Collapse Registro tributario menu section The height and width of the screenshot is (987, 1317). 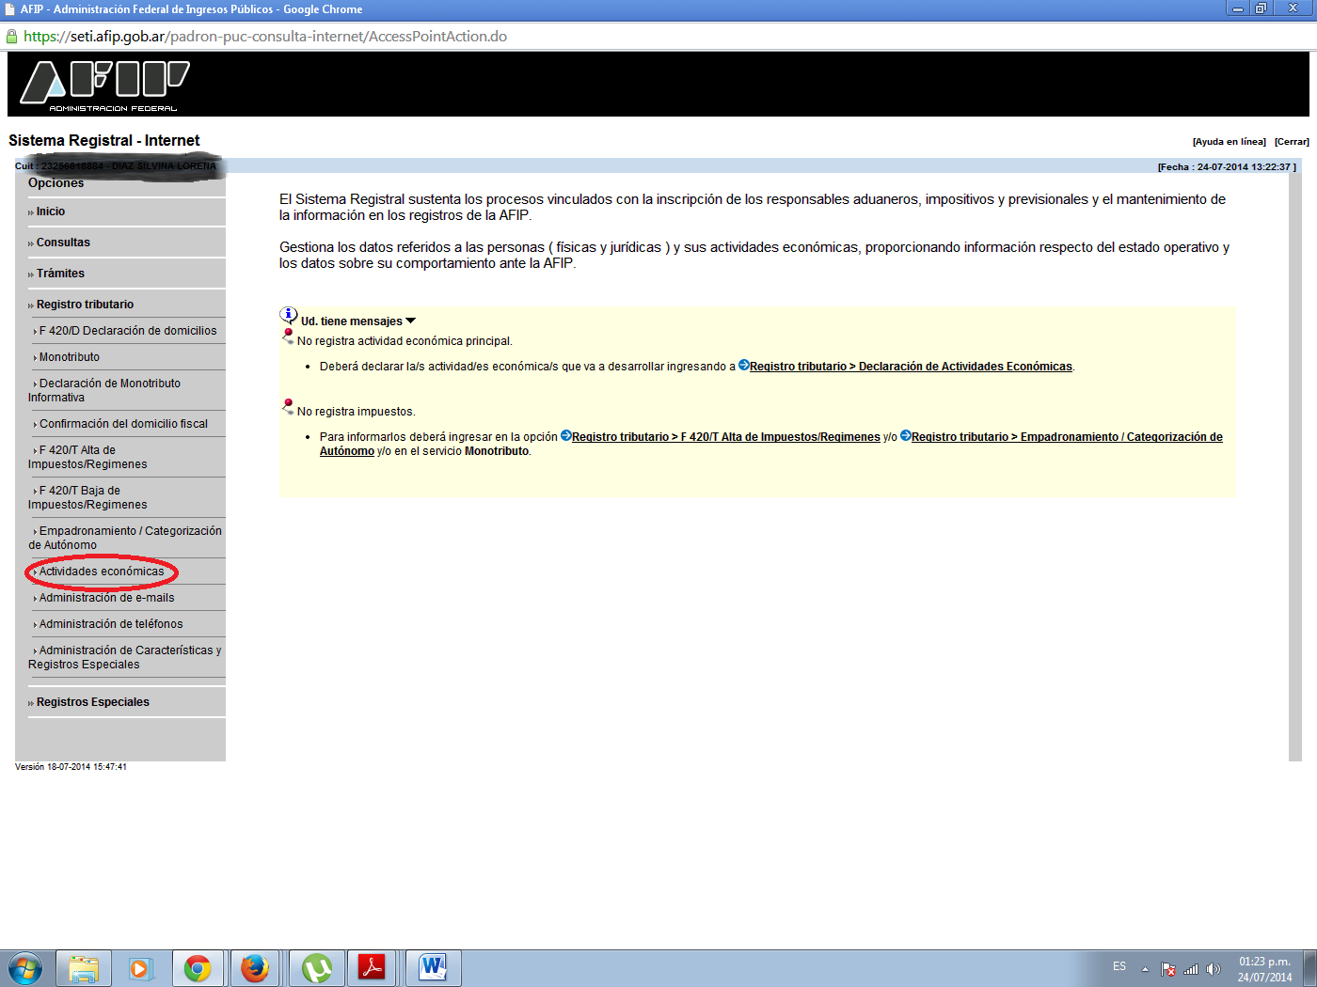(x=85, y=305)
